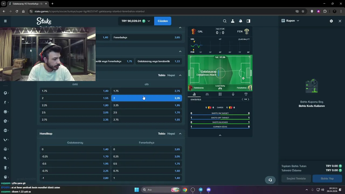Open the volleyball sidebar icon
Screen dimensions: 345x194
5,149
